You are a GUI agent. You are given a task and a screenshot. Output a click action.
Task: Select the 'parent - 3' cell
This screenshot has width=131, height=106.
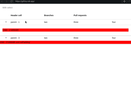coord(15,38)
